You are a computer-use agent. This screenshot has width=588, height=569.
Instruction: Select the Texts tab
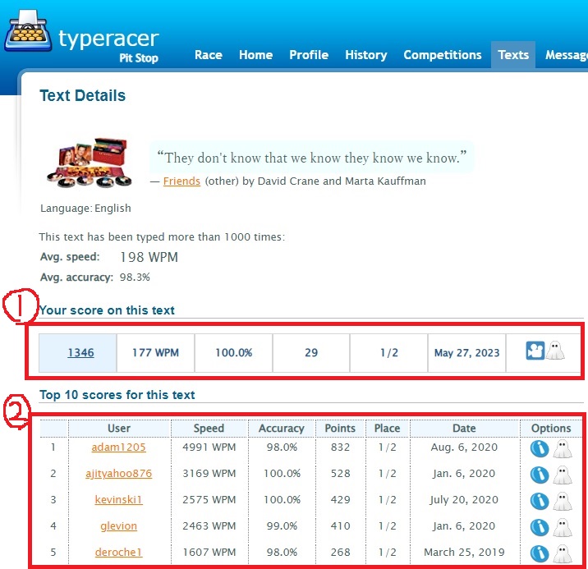[x=513, y=55]
